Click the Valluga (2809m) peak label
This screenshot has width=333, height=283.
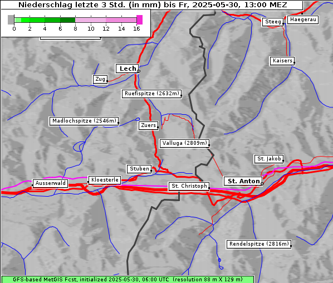point(184,143)
